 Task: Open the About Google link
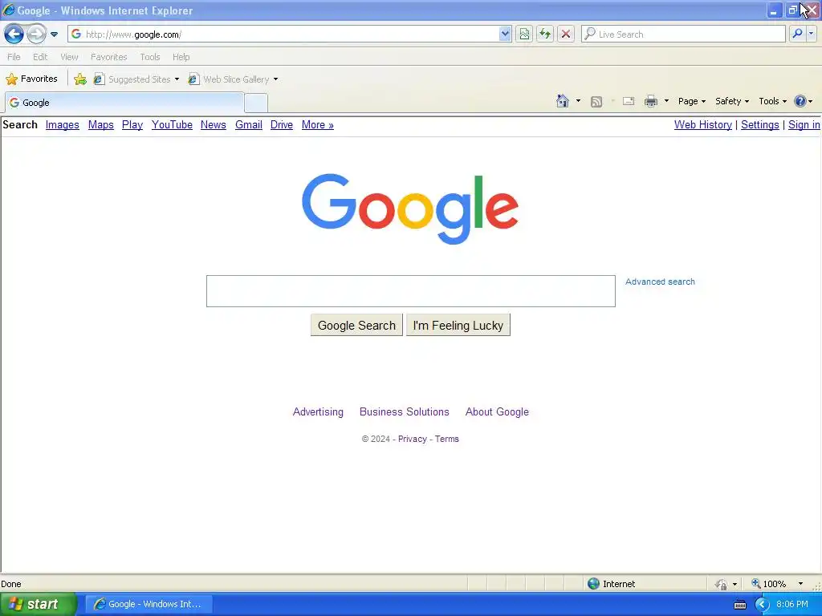pyautogui.click(x=497, y=411)
